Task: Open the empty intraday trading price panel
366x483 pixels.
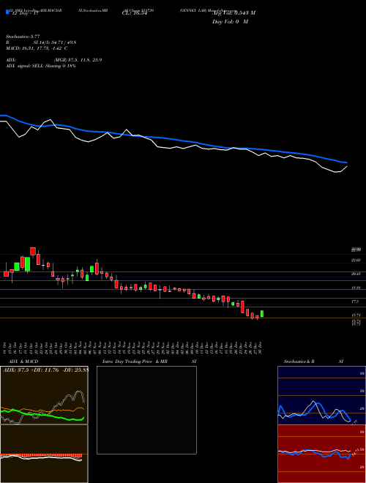Action: [146, 410]
